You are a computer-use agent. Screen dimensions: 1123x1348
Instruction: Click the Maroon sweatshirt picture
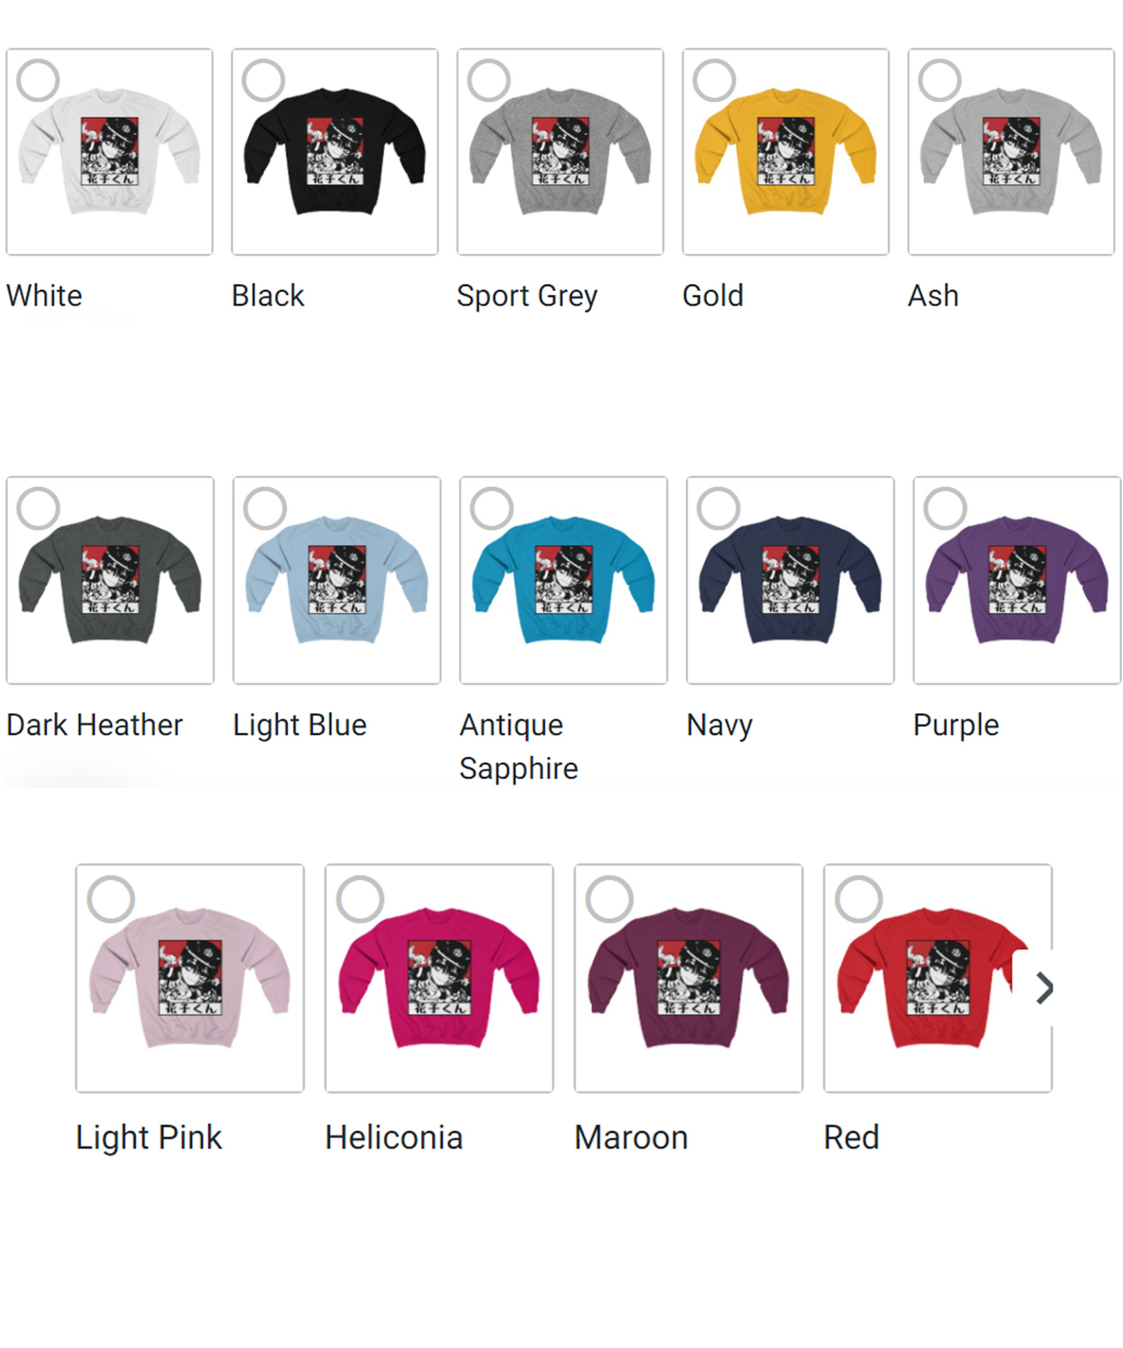(x=689, y=978)
